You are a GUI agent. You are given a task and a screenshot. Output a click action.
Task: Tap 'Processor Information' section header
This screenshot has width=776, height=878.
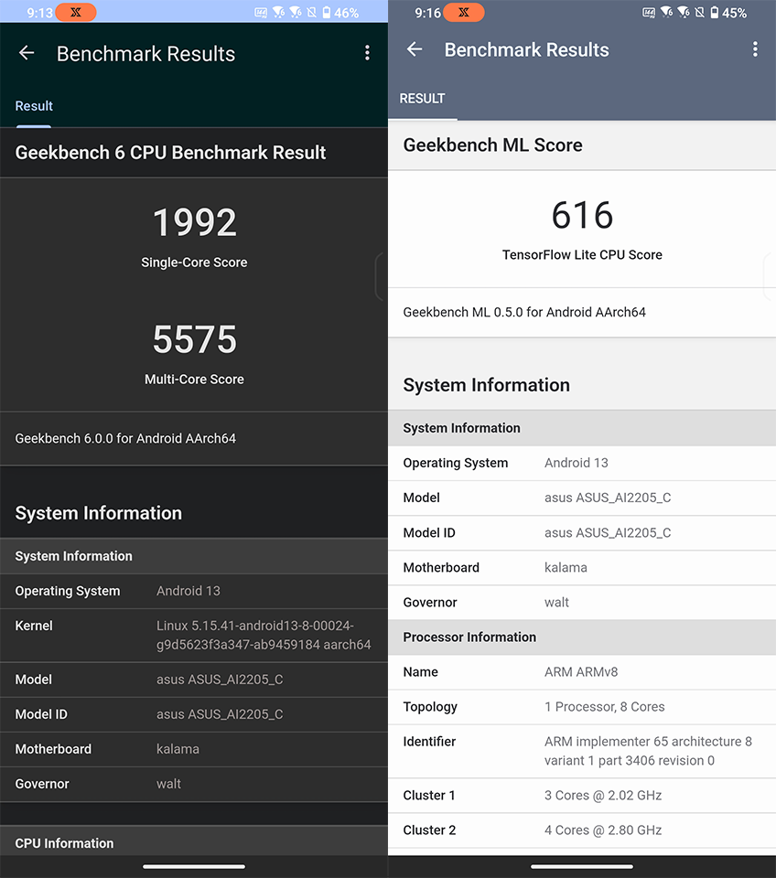[582, 637]
